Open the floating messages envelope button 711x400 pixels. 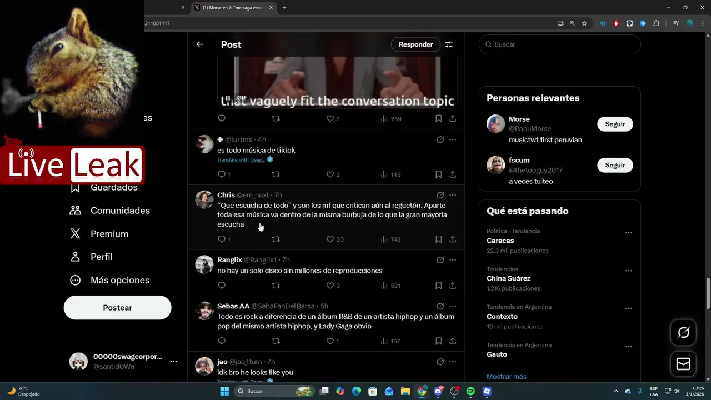[683, 364]
